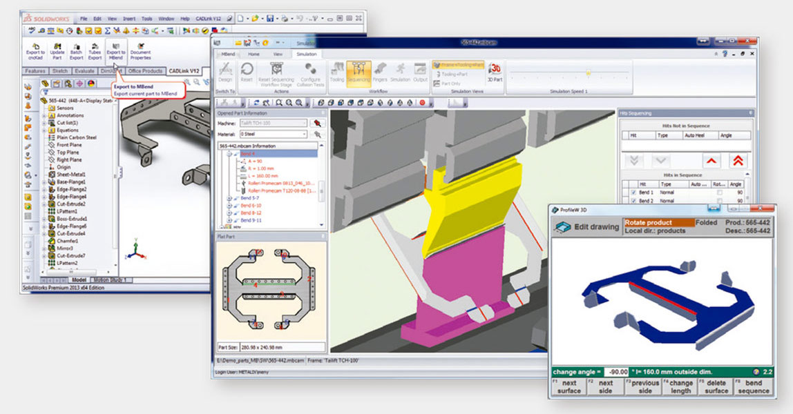Click the 3D Part icon
Viewport: 793px width, 414px height.
(495, 72)
